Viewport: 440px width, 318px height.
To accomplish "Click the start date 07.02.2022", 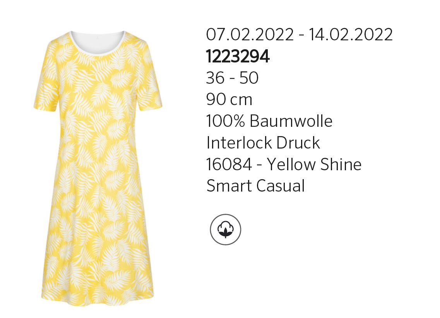I will 250,35.
